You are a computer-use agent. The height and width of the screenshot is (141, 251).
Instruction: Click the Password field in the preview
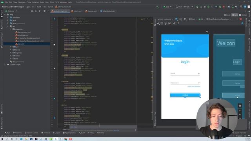tap(185, 83)
